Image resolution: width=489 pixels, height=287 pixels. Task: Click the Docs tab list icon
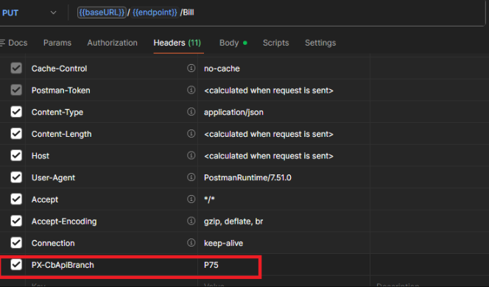(2, 43)
